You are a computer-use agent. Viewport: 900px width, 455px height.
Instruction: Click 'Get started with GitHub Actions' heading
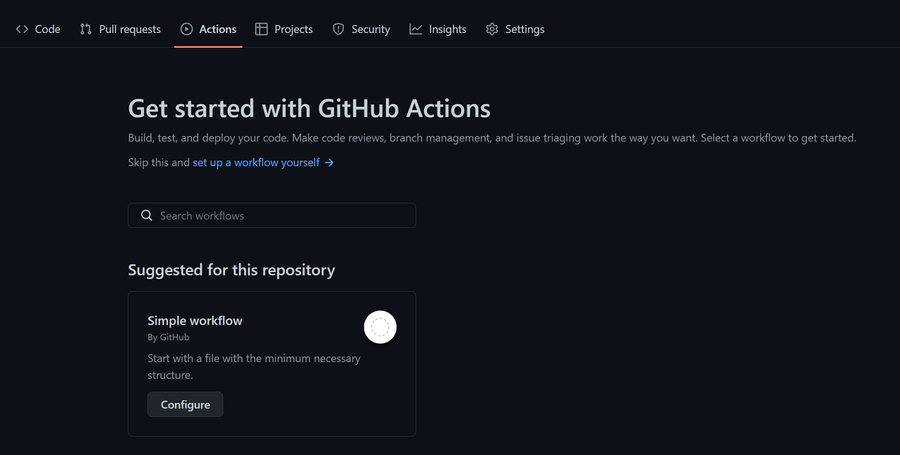(x=309, y=108)
